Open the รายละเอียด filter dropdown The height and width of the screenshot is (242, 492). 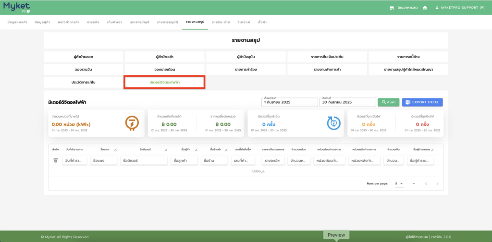point(273,160)
